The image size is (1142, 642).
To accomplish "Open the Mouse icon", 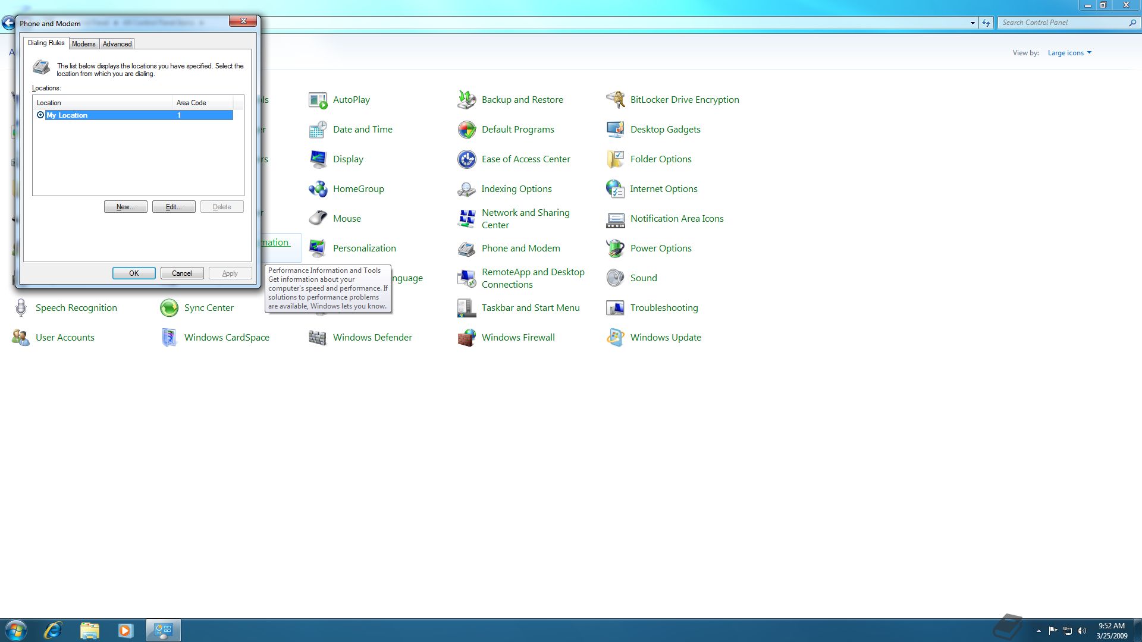I will coord(318,219).
